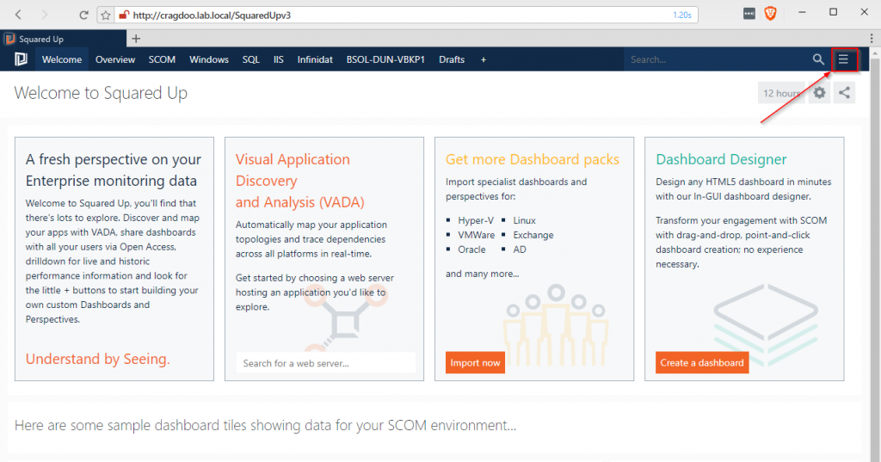Click the AD list item
Image resolution: width=881 pixels, height=462 pixels.
[x=520, y=249]
